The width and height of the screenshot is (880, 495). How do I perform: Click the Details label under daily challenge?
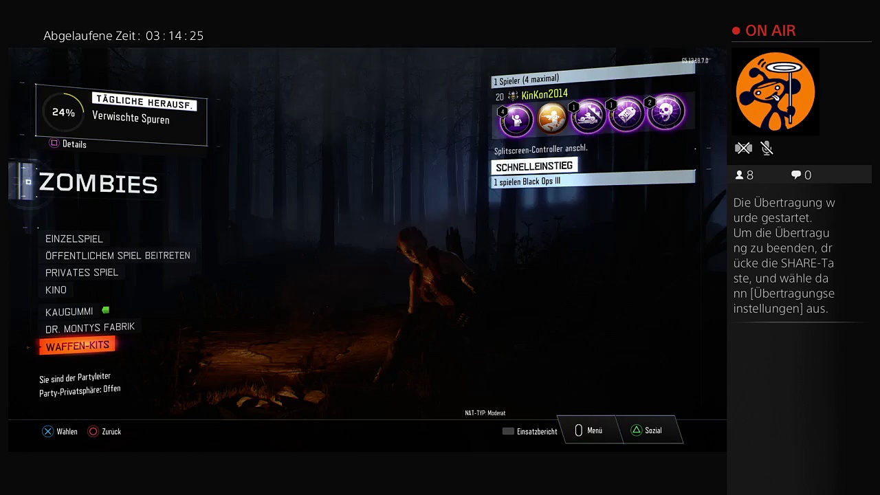pos(74,144)
